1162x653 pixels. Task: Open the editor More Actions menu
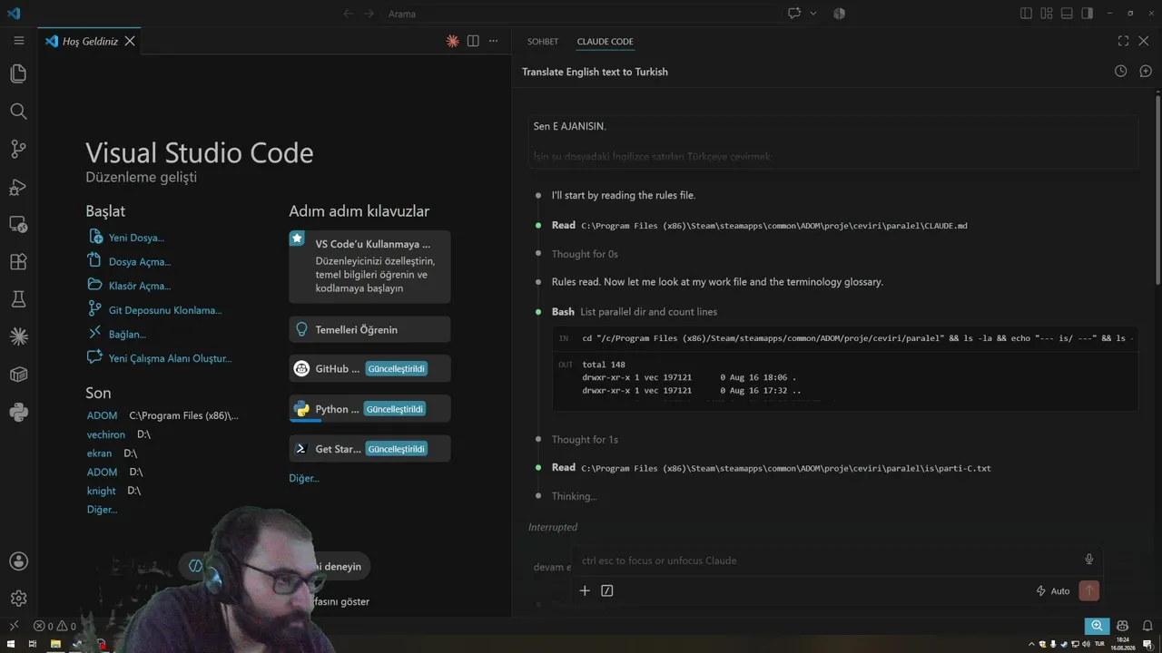494,41
